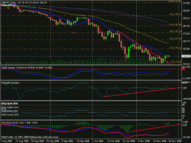
Task: Click the 1 Aug 2008 date label
Action: pos(6,141)
